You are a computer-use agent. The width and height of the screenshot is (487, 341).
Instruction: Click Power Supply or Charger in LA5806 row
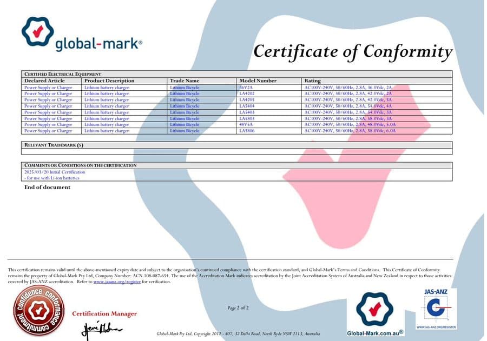pyautogui.click(x=48, y=131)
